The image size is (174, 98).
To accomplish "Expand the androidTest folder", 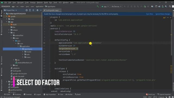I will coord(11,35).
